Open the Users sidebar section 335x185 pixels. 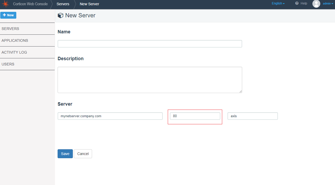(x=27, y=64)
